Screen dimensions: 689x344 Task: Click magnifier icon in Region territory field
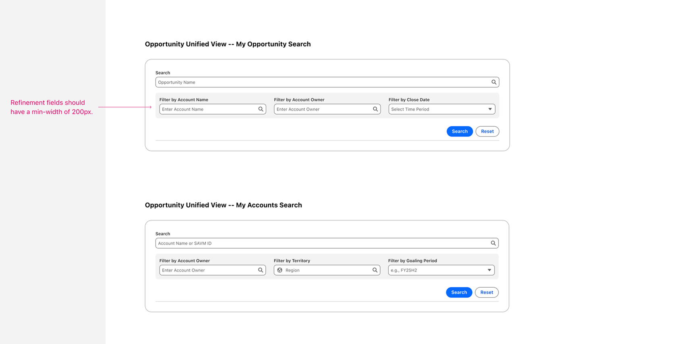click(x=375, y=270)
